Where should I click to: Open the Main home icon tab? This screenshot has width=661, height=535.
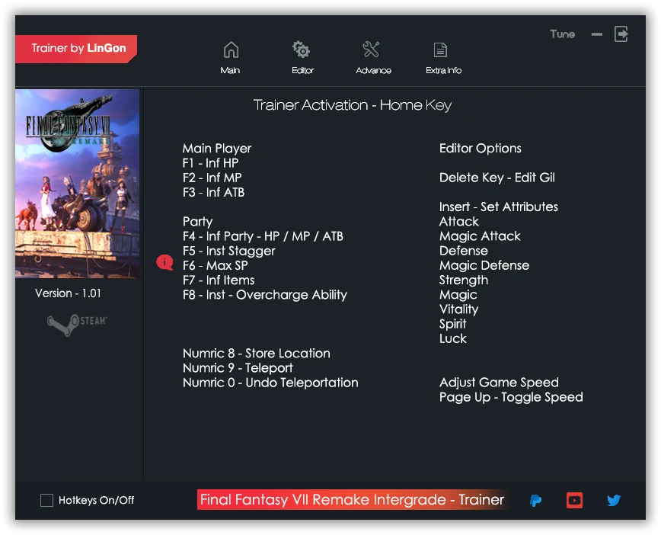pos(231,50)
